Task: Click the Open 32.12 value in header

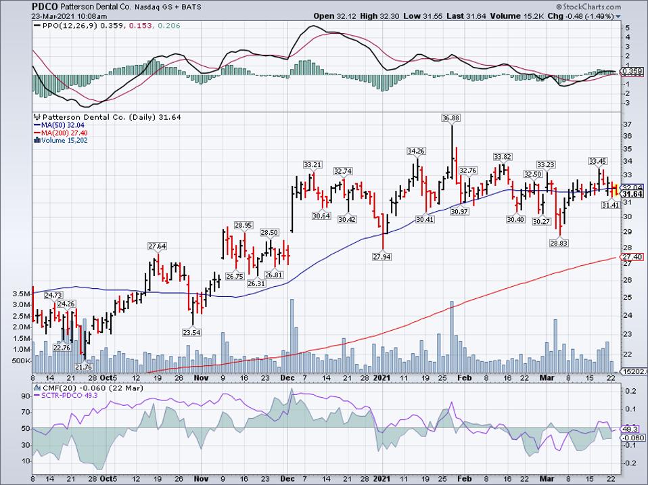Action: 333,16
